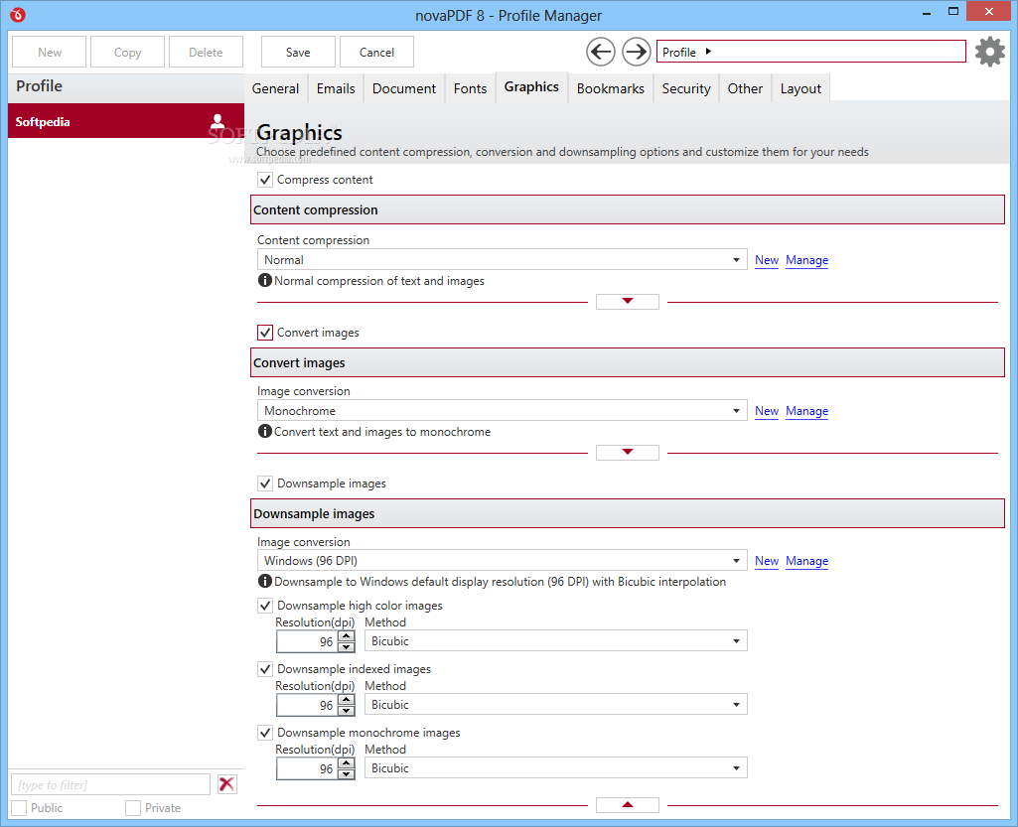The image size is (1018, 827).
Task: Decrease indexed images resolution stepper
Action: 347,710
